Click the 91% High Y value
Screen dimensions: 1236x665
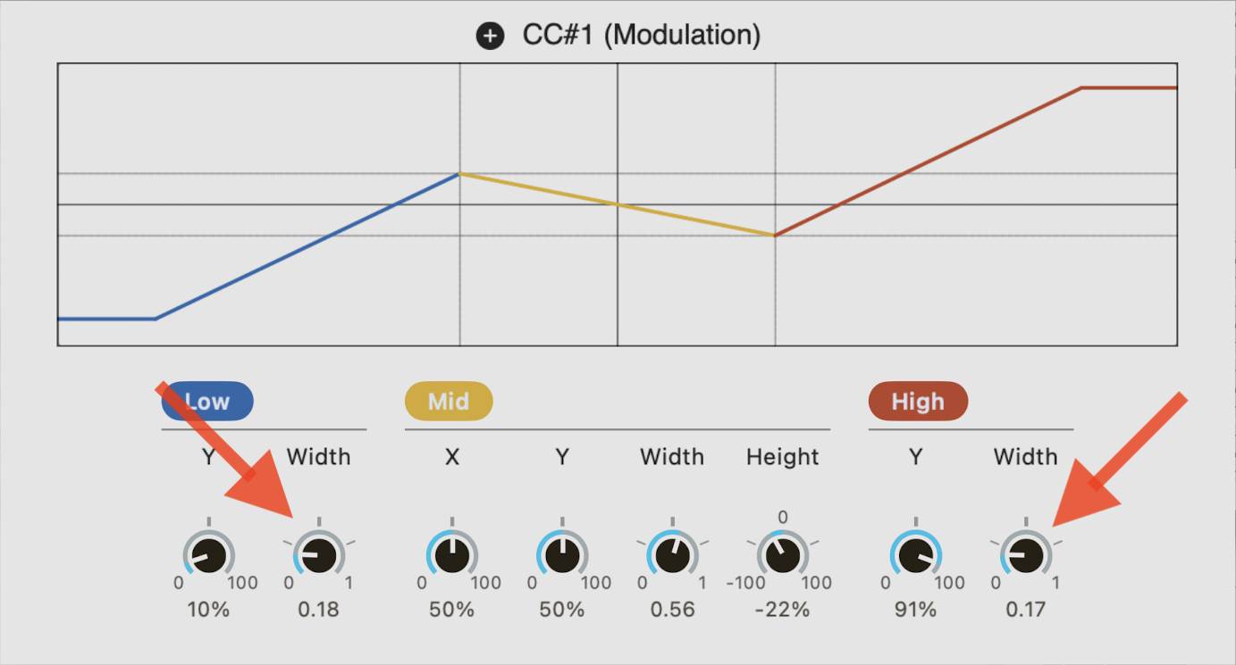[916, 611]
